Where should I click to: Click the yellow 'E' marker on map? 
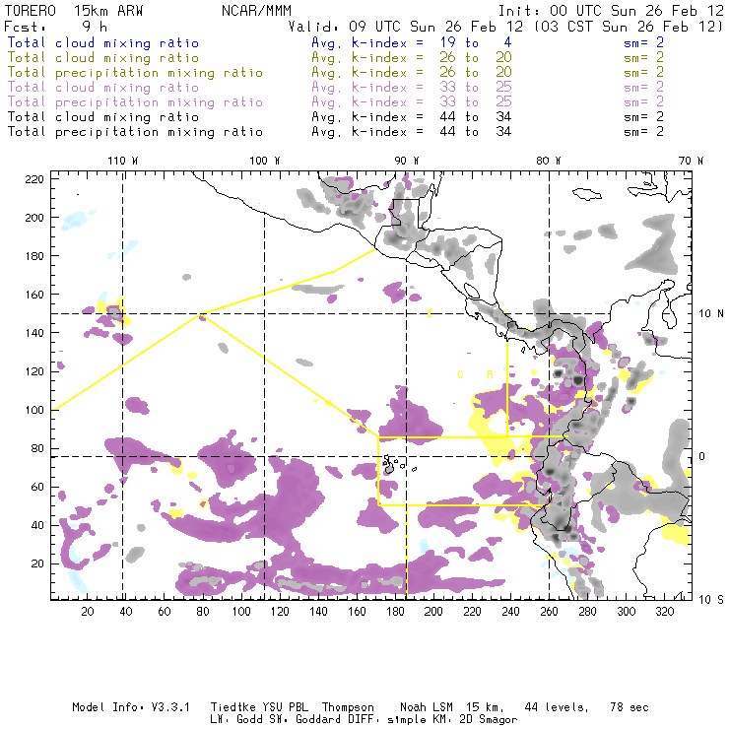coord(430,314)
